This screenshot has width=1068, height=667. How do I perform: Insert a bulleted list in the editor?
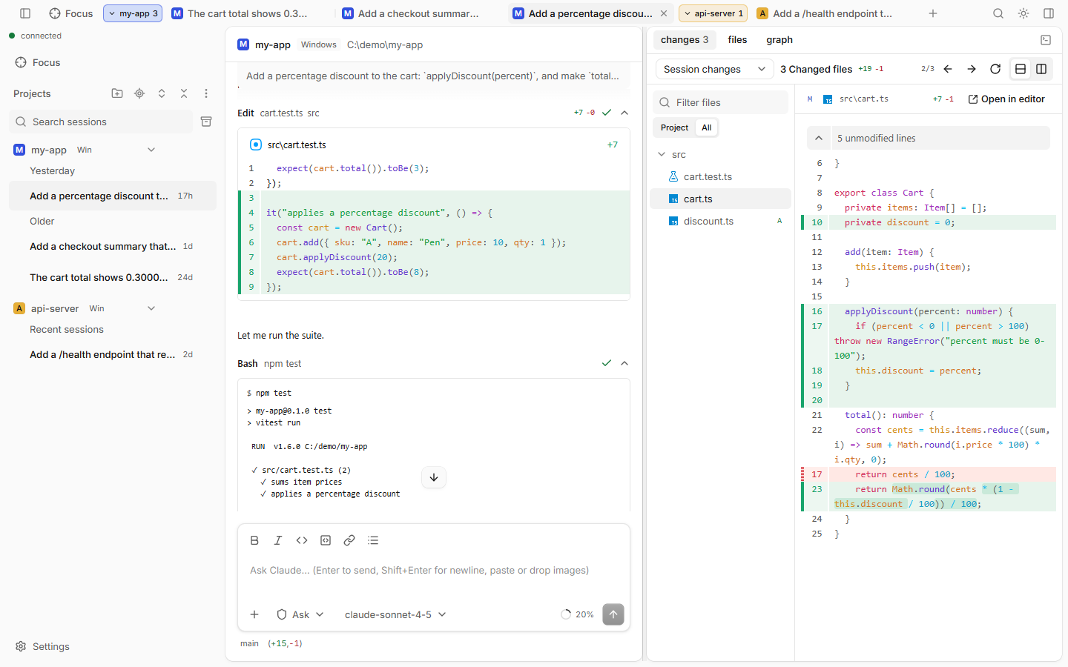(373, 540)
